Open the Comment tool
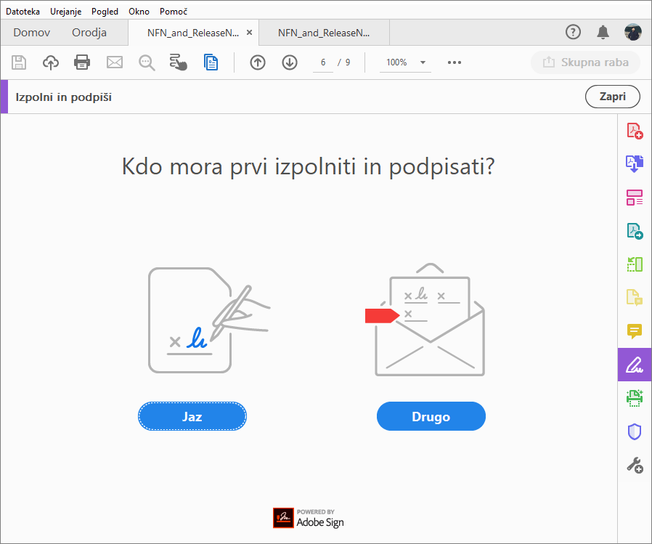This screenshot has height=544, width=652. pos(634,332)
